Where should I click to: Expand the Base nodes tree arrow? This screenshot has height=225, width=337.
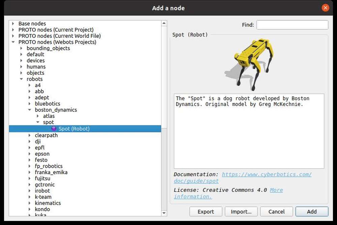[13, 24]
